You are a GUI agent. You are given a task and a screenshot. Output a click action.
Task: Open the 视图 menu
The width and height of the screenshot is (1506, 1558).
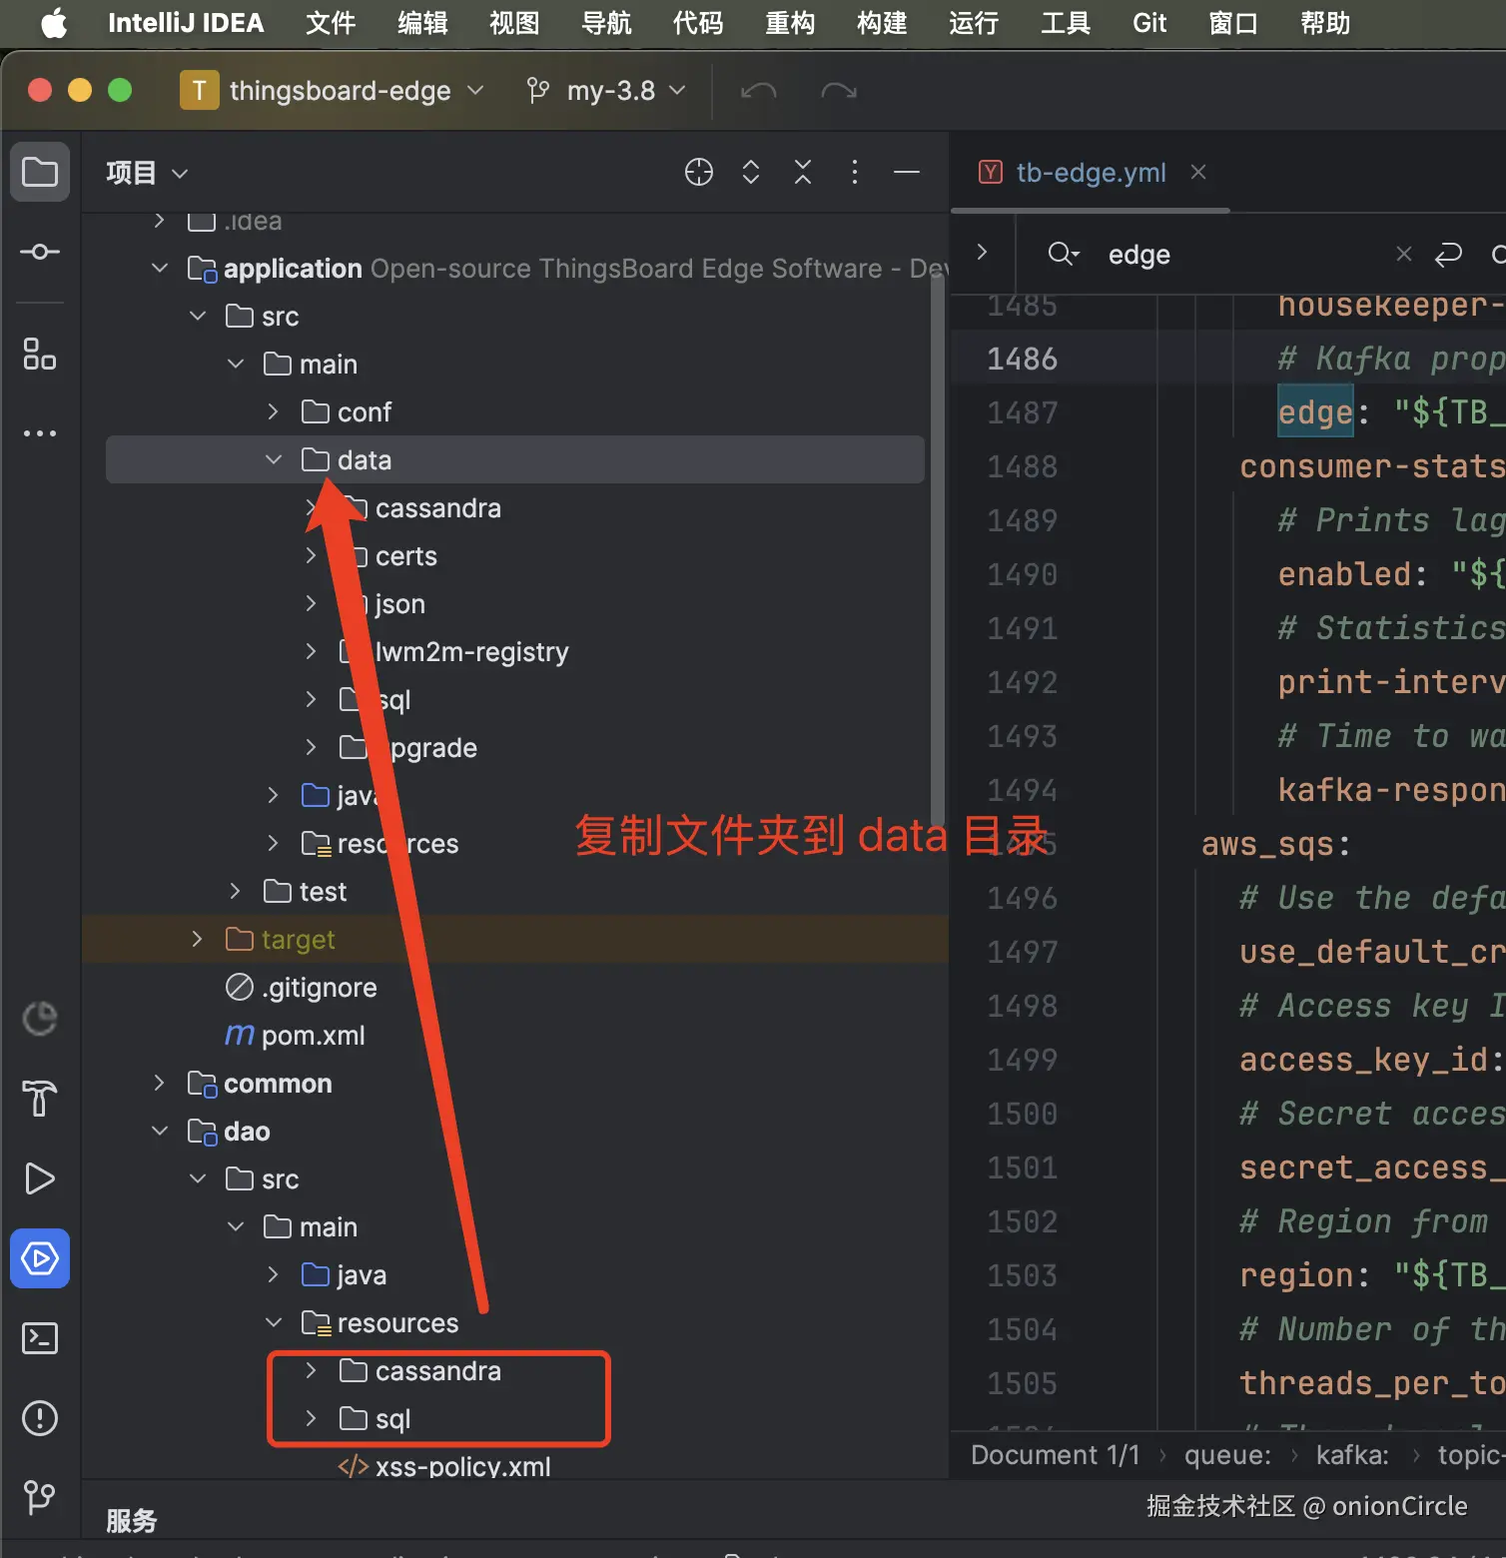tap(514, 23)
